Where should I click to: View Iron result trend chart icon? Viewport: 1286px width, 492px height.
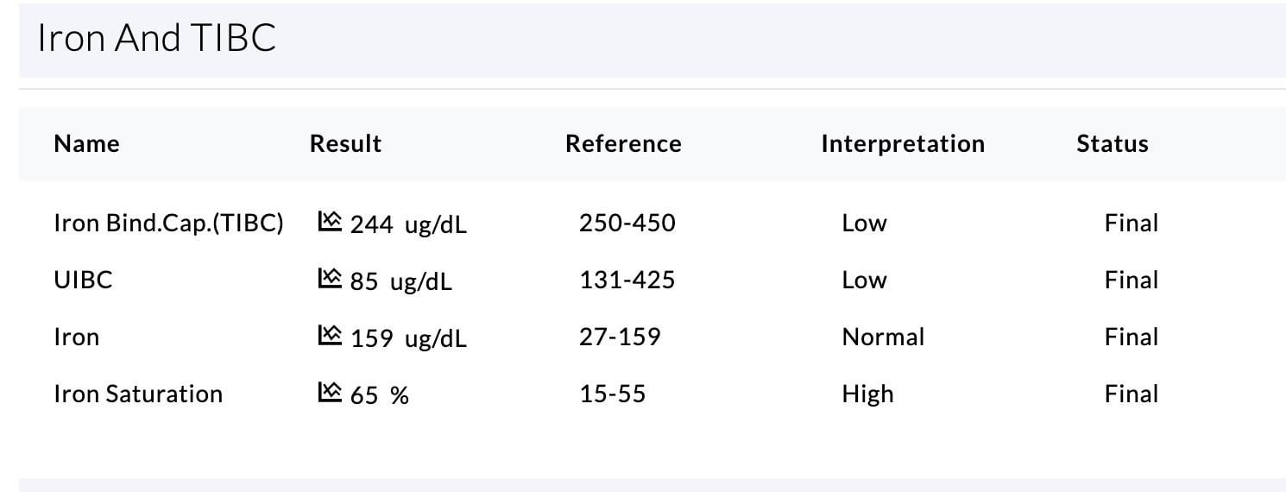coord(330,336)
